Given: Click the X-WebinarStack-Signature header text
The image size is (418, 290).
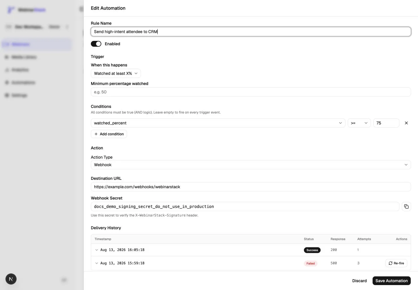Looking at the screenshot, I should point(160,215).
